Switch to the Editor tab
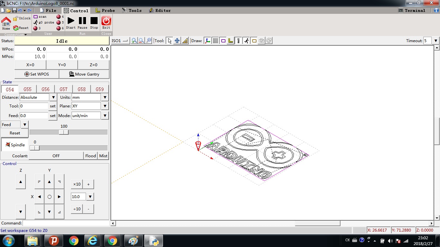440x247 pixels. coord(160,11)
